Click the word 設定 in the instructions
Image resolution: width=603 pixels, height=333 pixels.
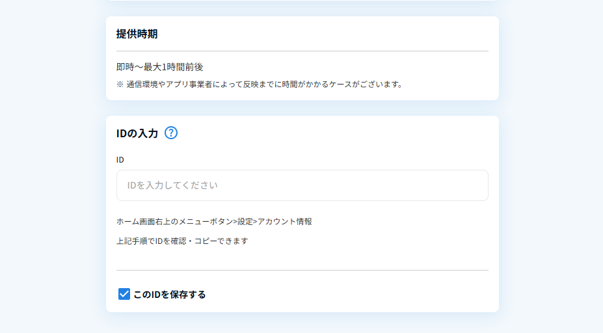point(245,222)
